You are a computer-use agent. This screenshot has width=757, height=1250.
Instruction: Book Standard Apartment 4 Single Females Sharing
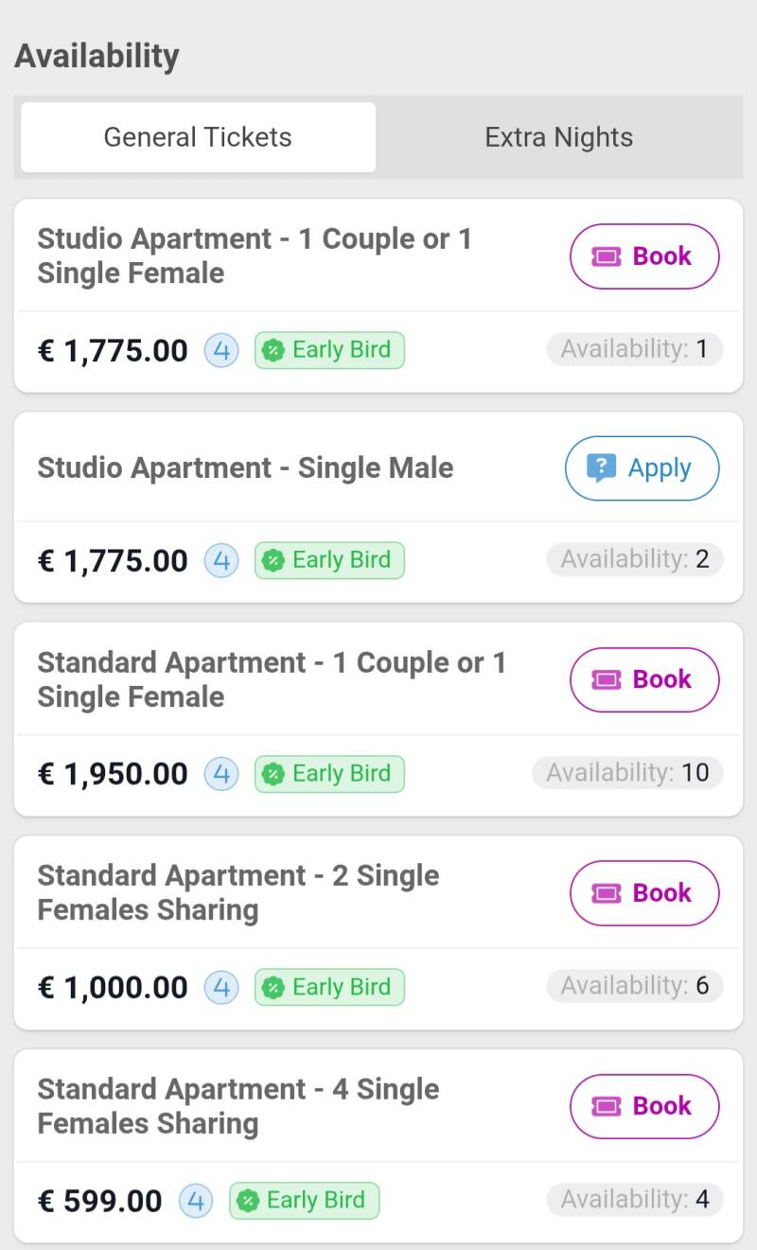tap(644, 1106)
